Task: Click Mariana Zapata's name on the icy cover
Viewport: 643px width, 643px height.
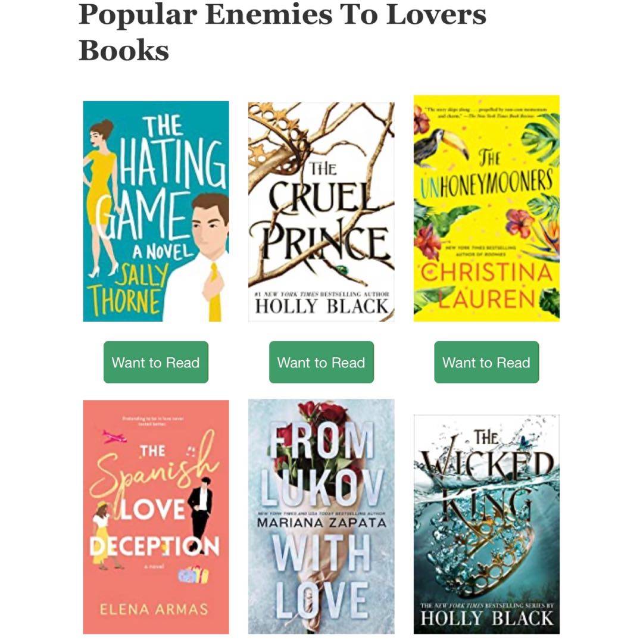Action: pyautogui.click(x=321, y=523)
